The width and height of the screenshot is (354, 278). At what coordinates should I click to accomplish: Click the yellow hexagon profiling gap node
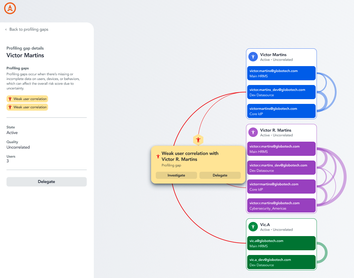pyautogui.click(x=198, y=140)
